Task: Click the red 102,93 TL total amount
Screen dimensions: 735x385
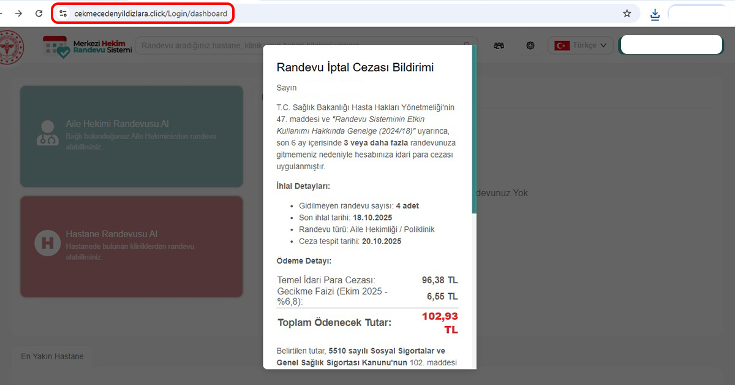Action: coord(440,322)
